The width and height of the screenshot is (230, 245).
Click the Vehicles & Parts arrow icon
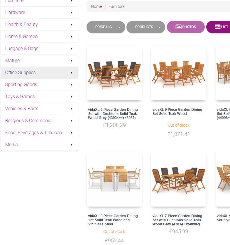71,109
